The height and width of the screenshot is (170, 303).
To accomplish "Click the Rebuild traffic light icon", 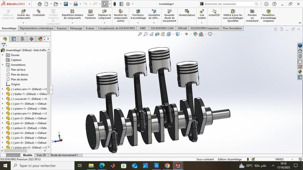I will tap(115, 4).
